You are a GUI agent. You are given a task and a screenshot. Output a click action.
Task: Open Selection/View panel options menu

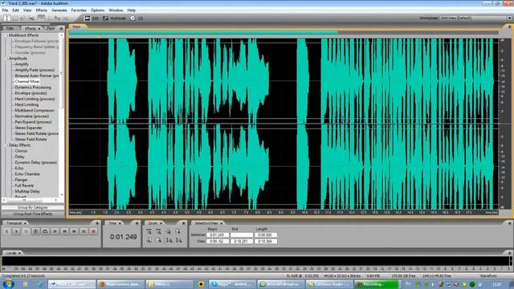coord(509,223)
